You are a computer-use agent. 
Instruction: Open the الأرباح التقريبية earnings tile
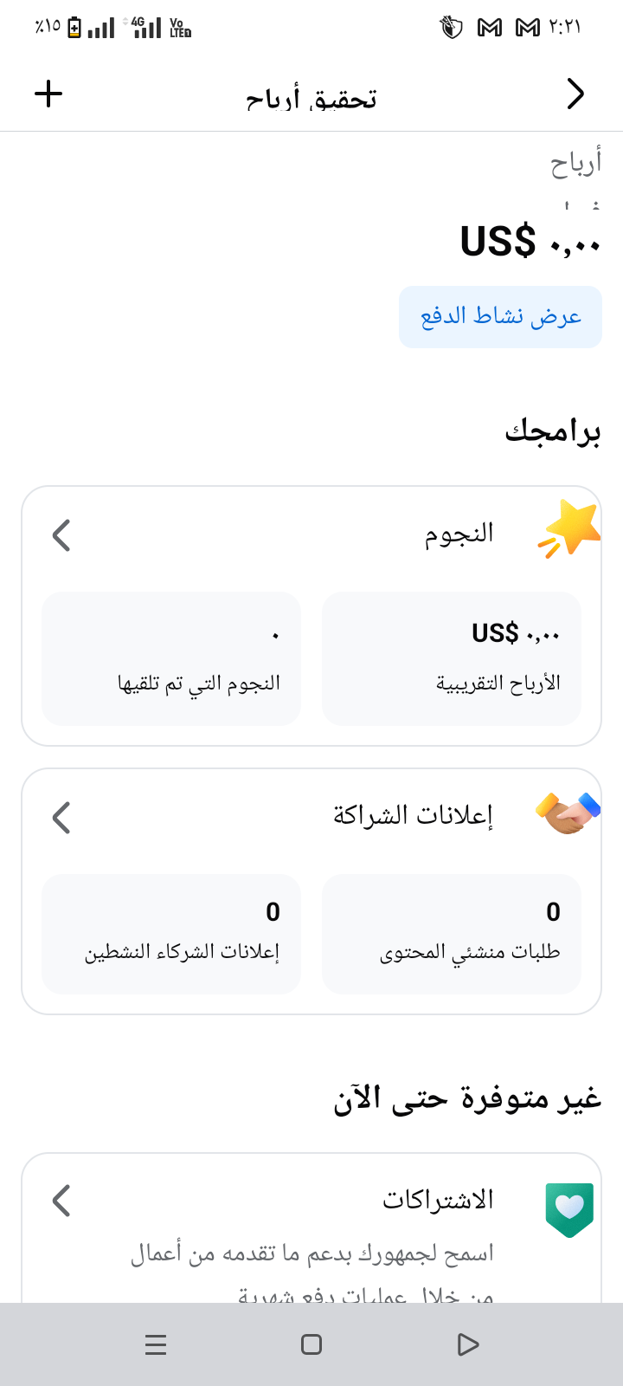(x=451, y=657)
